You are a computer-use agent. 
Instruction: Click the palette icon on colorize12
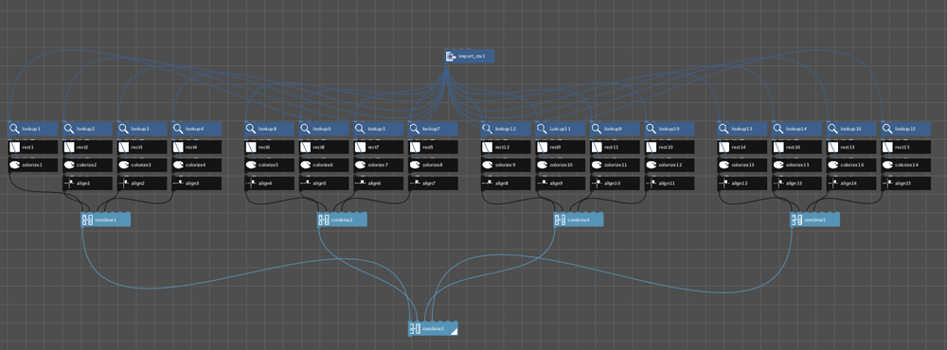[652, 165]
